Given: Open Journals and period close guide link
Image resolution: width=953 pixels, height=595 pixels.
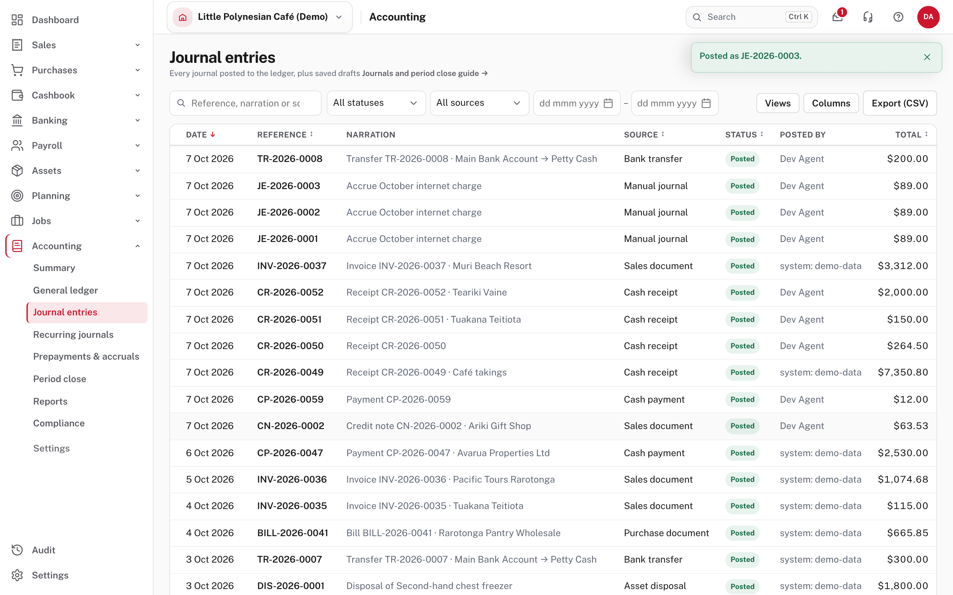Looking at the screenshot, I should point(425,73).
